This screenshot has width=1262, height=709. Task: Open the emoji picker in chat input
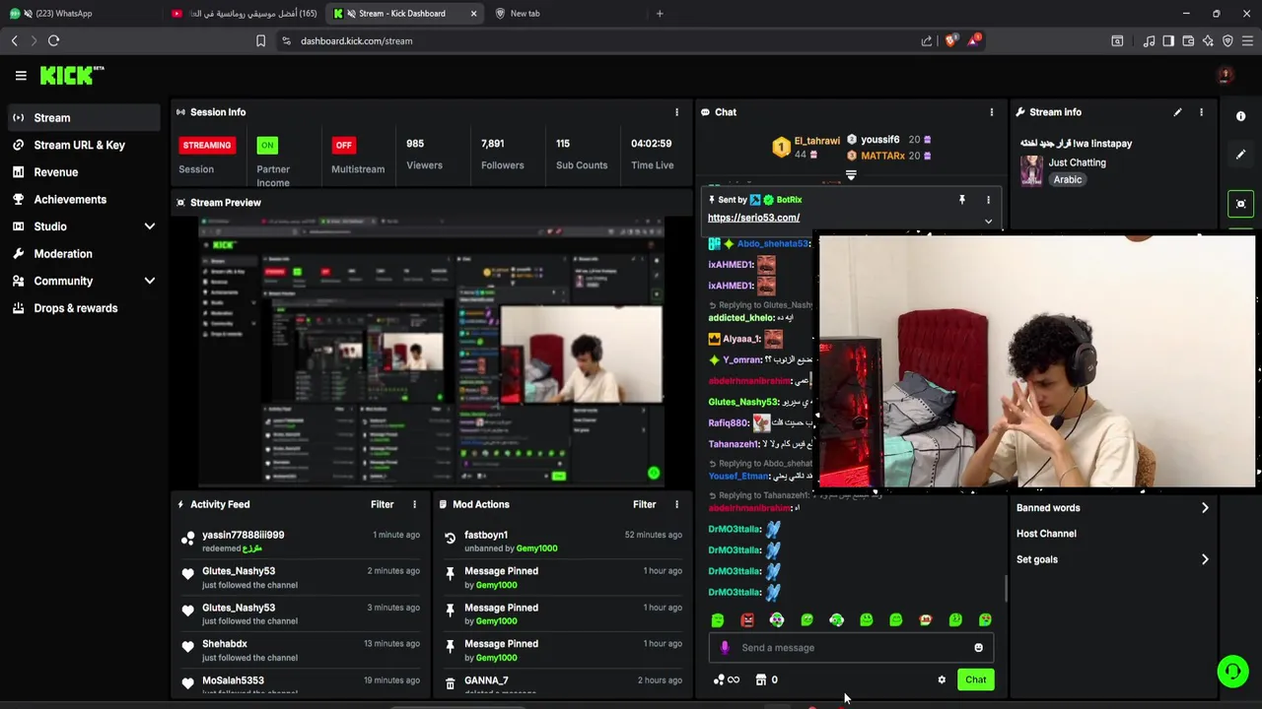click(978, 648)
